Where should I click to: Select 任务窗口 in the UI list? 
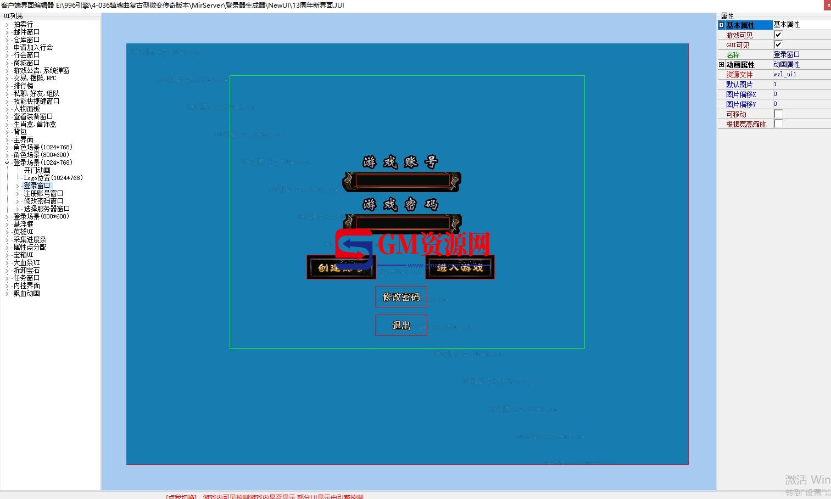click(x=26, y=278)
